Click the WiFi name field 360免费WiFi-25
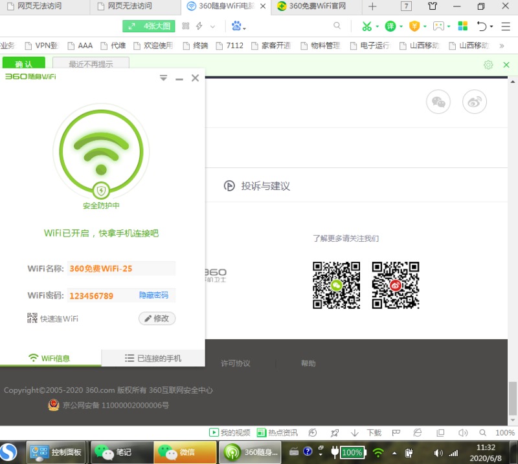This screenshot has width=518, height=464. [120, 269]
